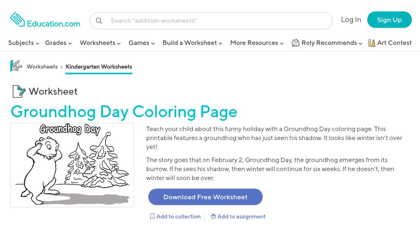
Task: Click the Log In link
Action: coord(351,20)
